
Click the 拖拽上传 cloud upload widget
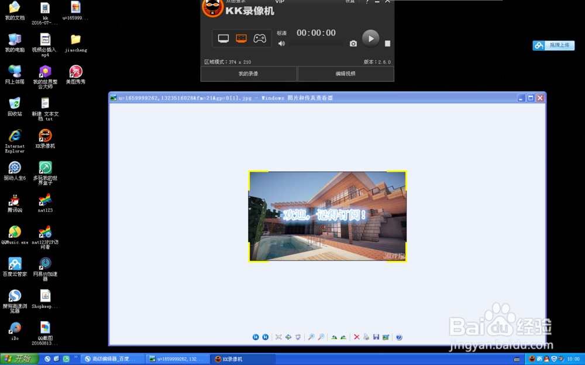click(x=553, y=46)
